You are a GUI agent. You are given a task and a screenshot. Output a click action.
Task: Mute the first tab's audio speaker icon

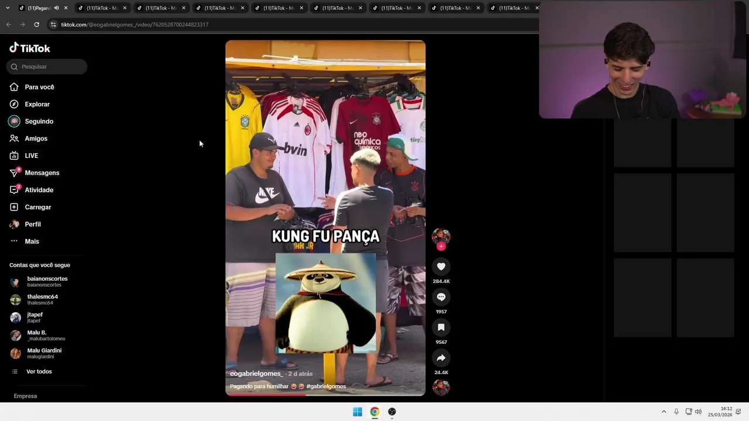point(56,8)
